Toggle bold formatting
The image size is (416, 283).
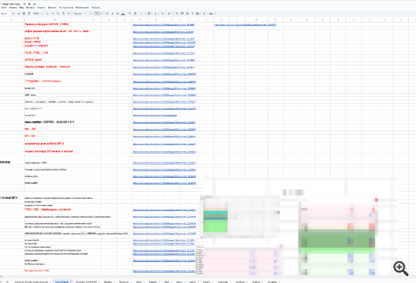click(107, 13)
